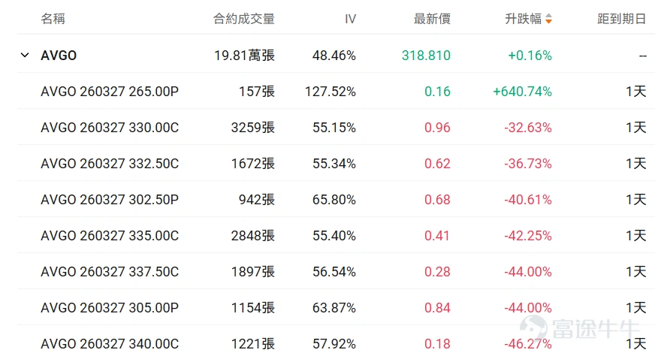The height and width of the screenshot is (356, 655).
Task: Click IV cell 63.87%
Action: 334,307
